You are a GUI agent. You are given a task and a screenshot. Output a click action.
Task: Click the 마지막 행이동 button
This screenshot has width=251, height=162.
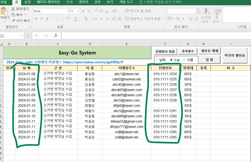click(x=235, y=55)
